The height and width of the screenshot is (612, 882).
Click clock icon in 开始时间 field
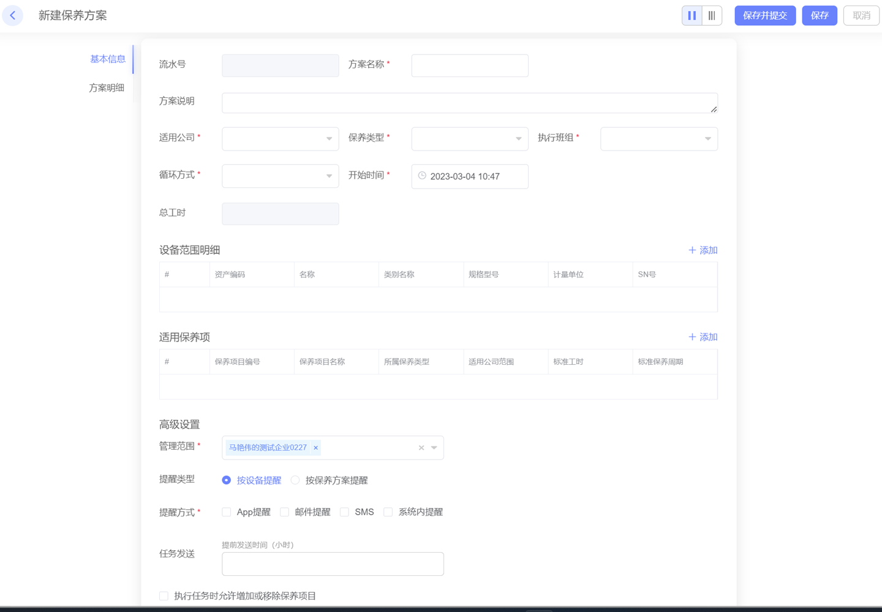(422, 176)
